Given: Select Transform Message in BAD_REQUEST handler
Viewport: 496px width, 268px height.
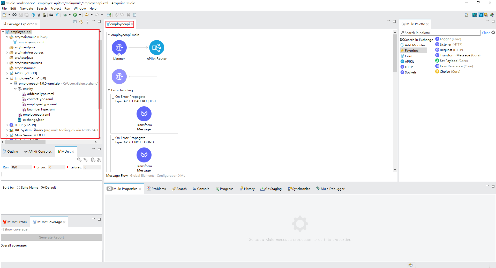Looking at the screenshot, I should (144, 114).
